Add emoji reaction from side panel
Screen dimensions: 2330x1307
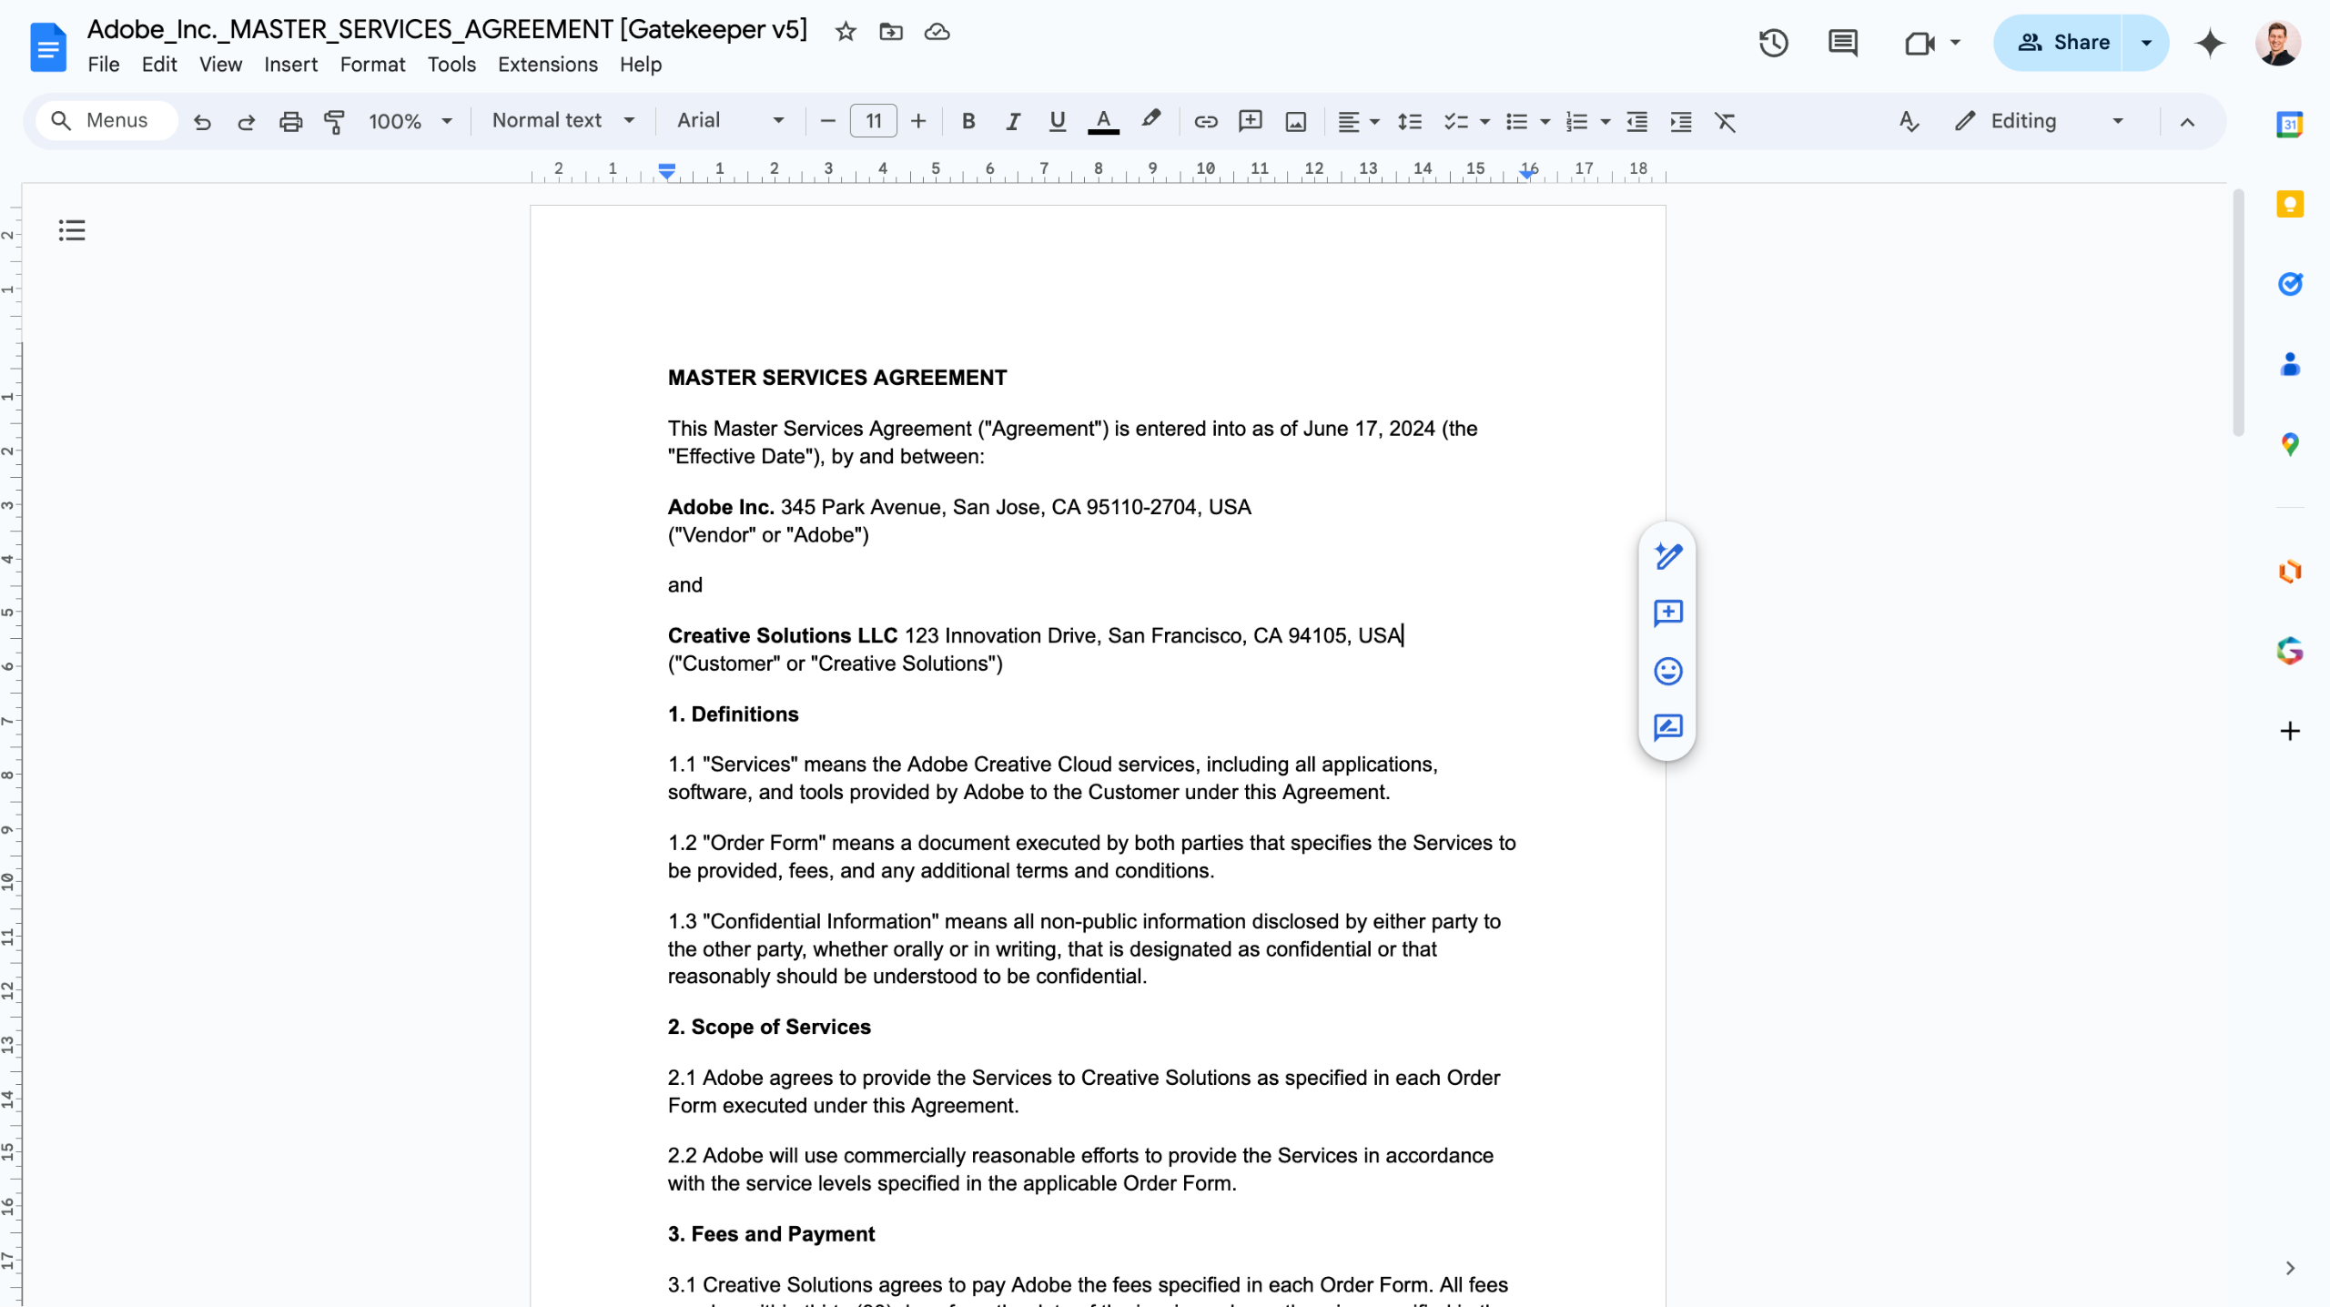coord(1667,671)
